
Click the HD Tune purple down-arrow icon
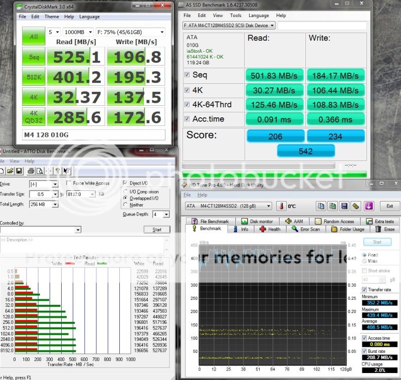pos(369,206)
